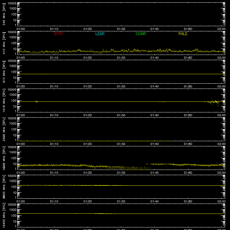Click the 100 tick value on 610 MHz axis
Viewport: 230px width, 230px height.
(x=14, y=72)
